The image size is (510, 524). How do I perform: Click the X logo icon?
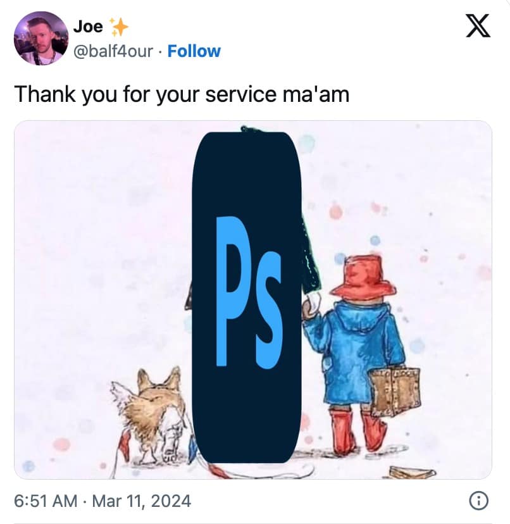point(478,25)
